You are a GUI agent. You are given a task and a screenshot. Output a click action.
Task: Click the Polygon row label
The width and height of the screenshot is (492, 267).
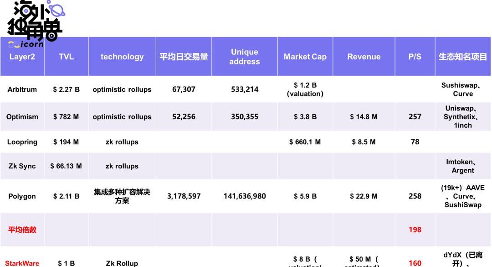click(x=22, y=196)
